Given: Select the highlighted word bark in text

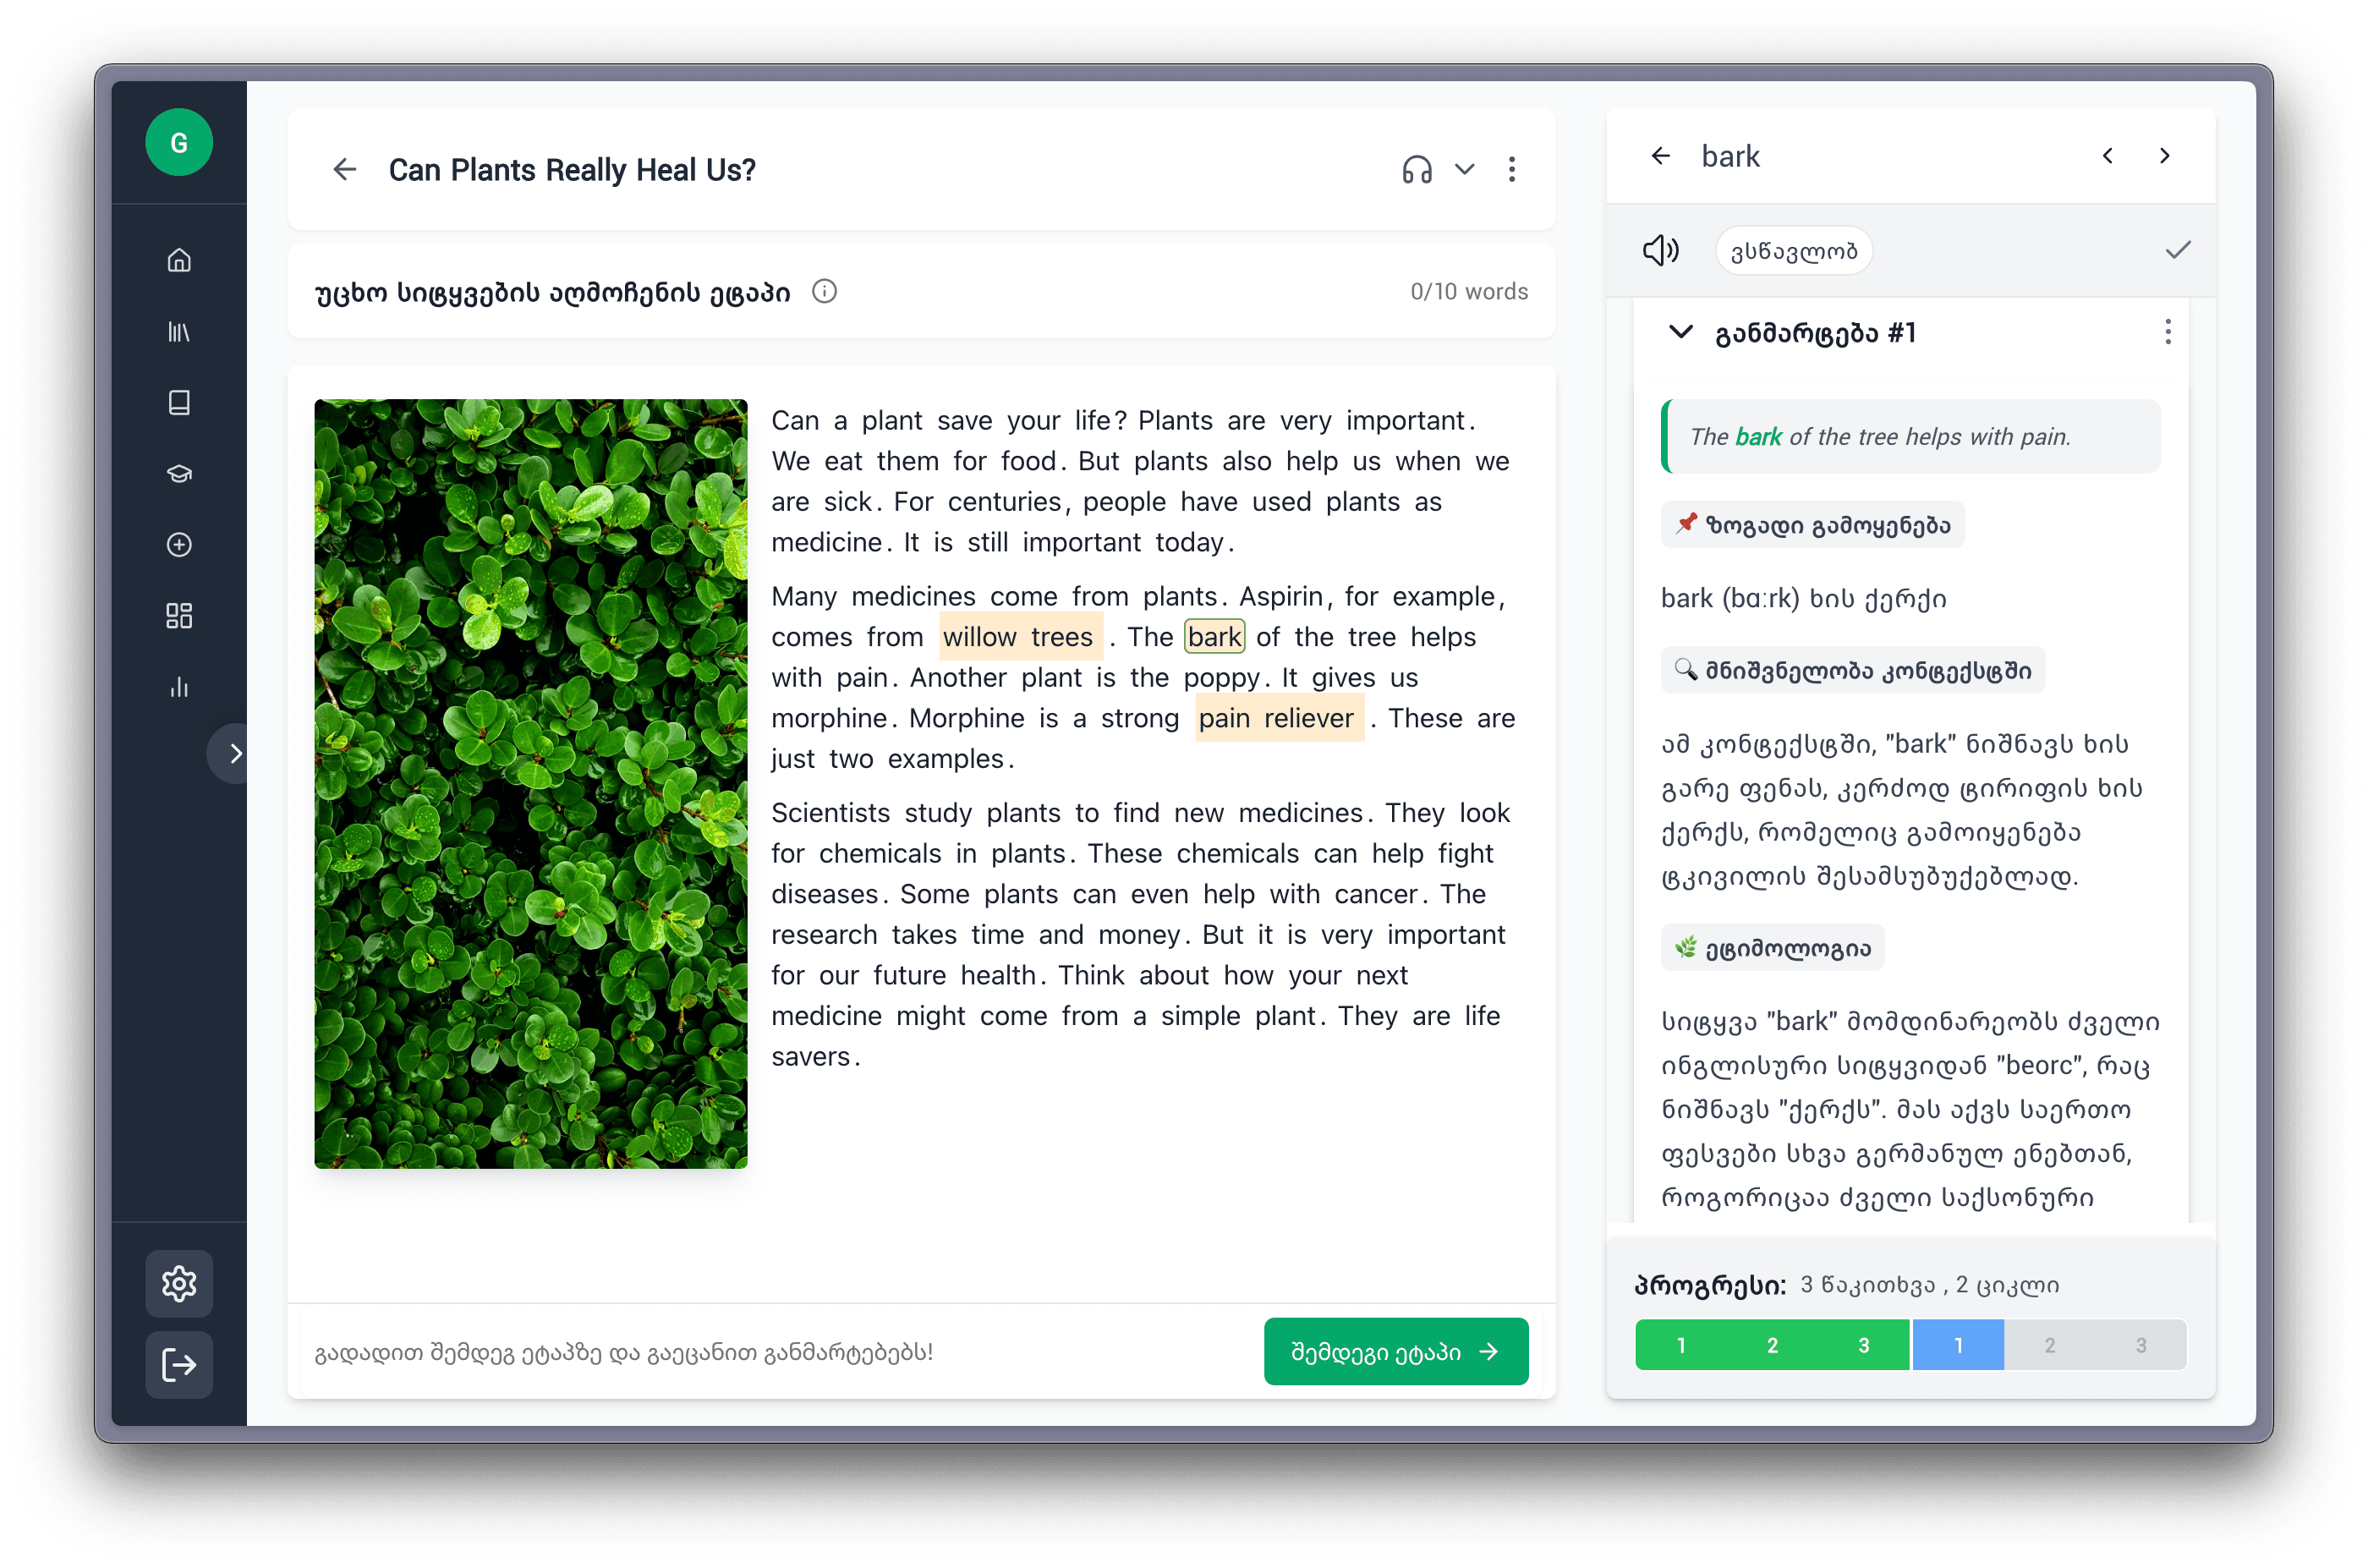Looking at the screenshot, I should [1214, 636].
